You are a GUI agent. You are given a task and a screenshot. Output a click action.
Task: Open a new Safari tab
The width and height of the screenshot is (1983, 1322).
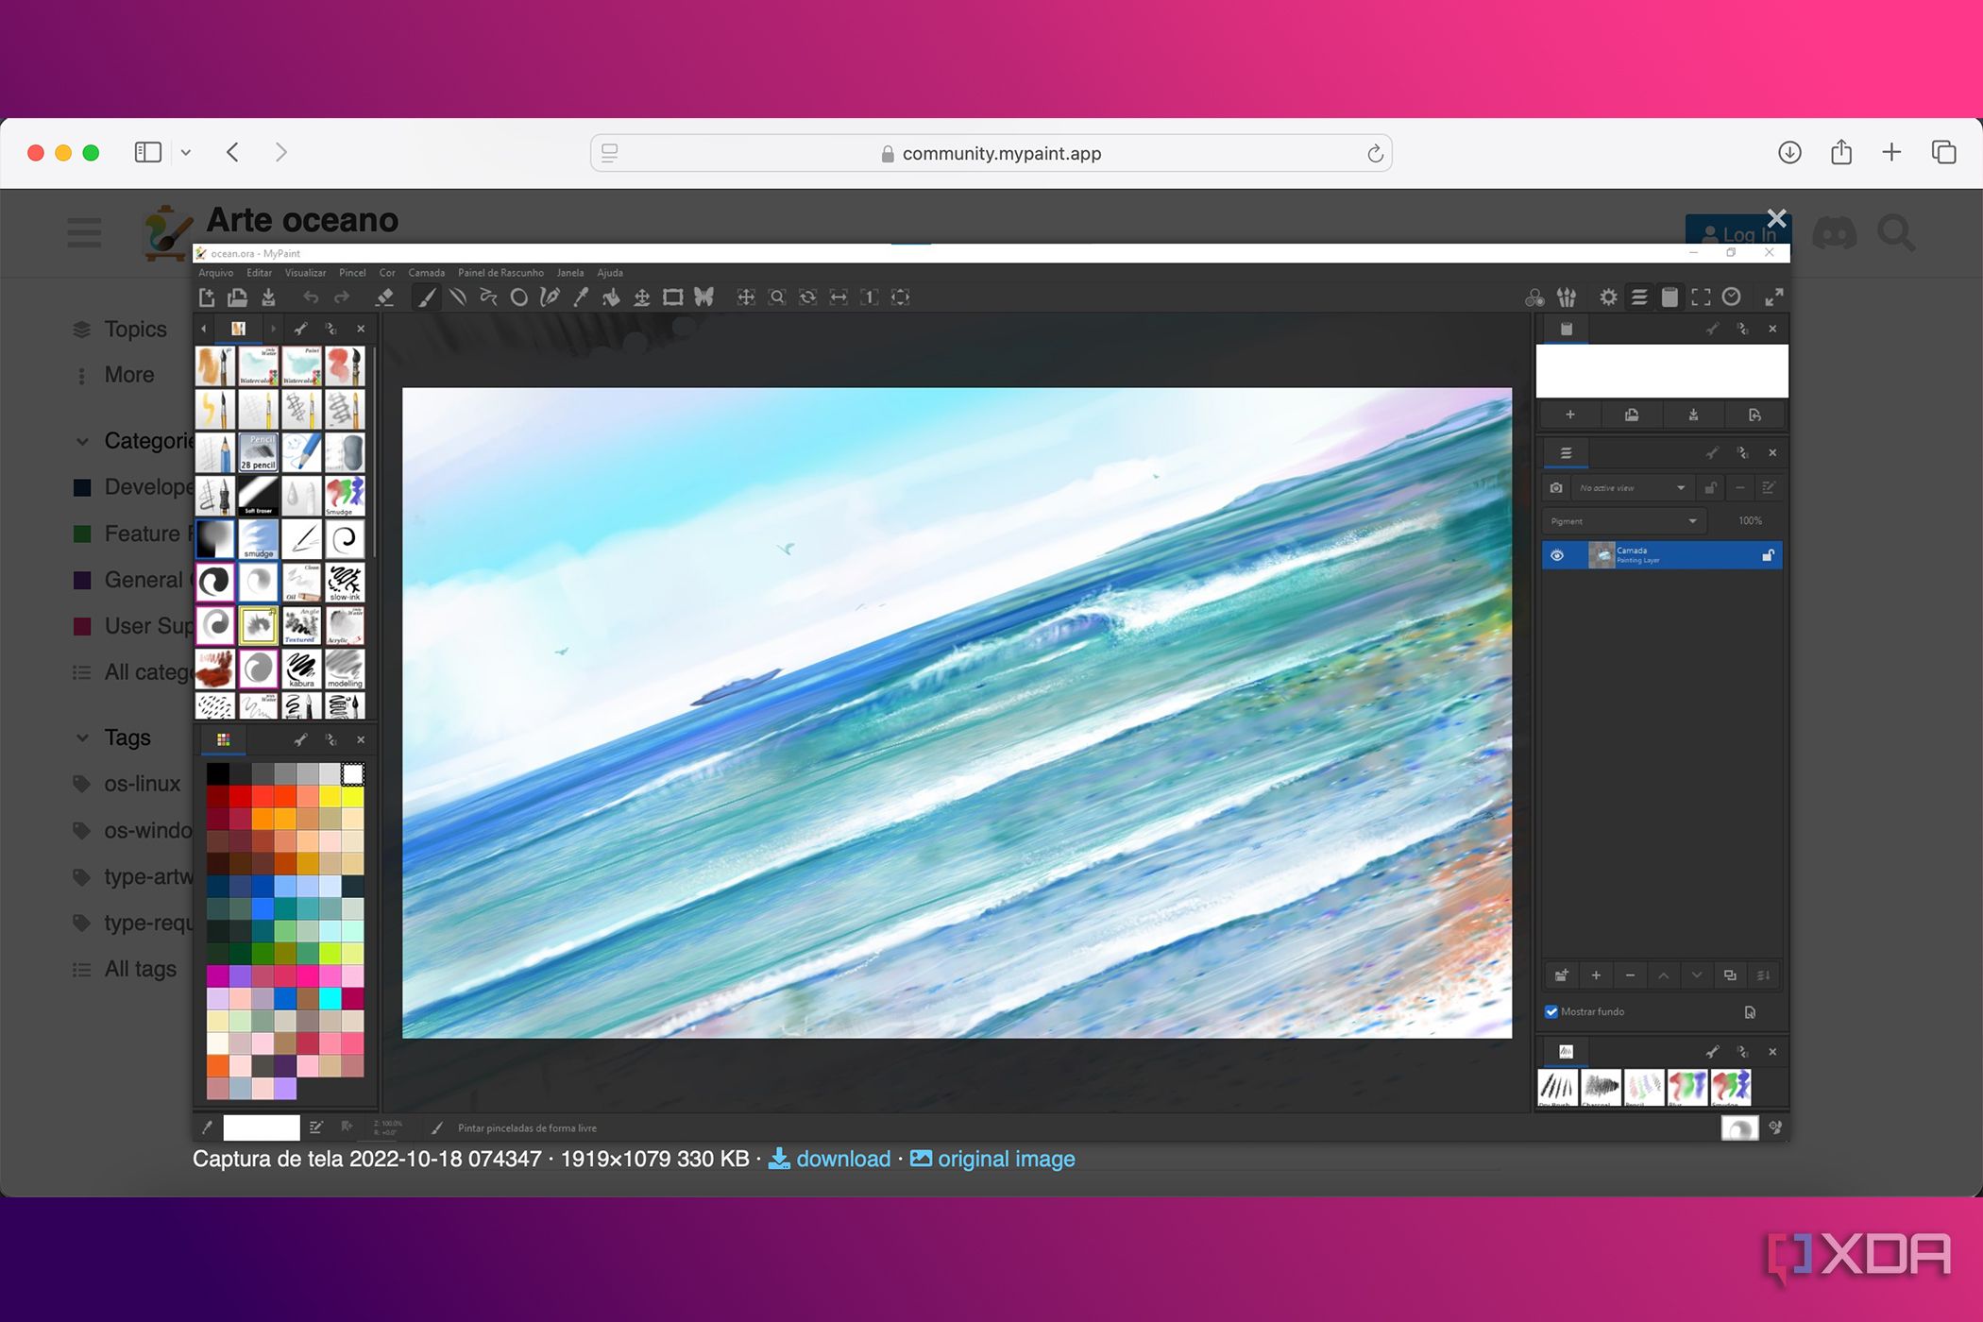point(1891,152)
